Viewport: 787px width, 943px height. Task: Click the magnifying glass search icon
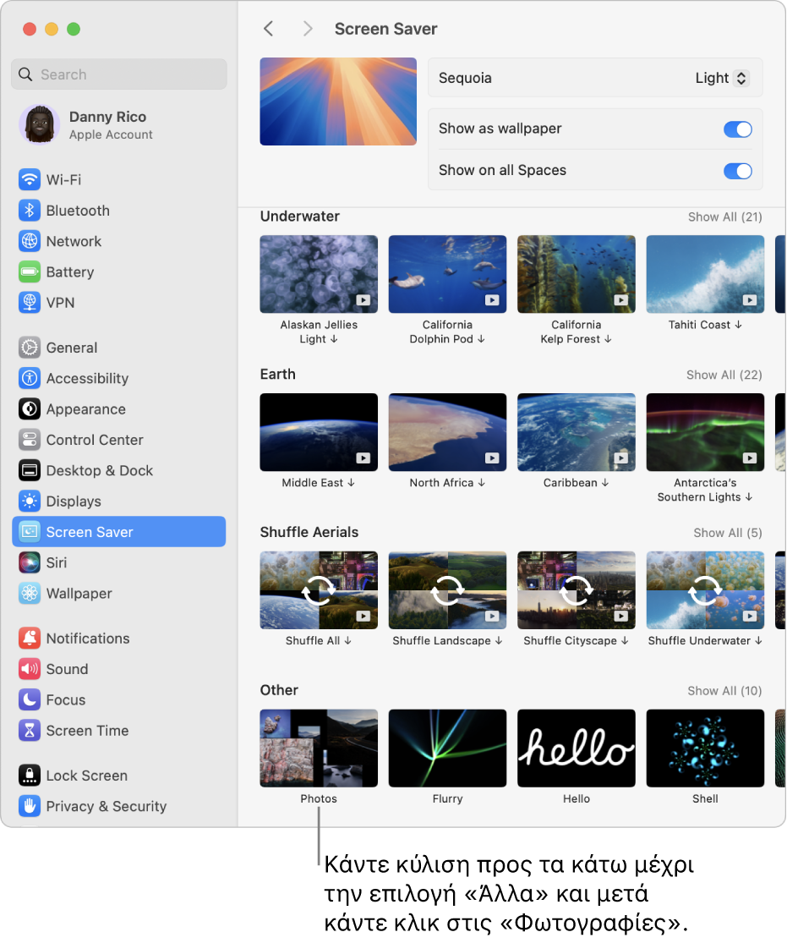[x=25, y=74]
